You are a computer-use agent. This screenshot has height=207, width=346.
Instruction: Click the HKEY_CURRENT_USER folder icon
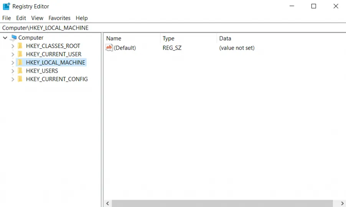pyautogui.click(x=20, y=54)
